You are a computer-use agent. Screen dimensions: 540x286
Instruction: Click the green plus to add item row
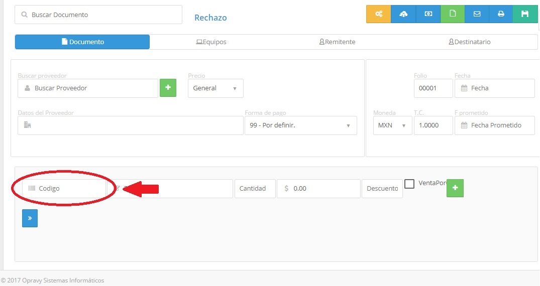tap(455, 188)
